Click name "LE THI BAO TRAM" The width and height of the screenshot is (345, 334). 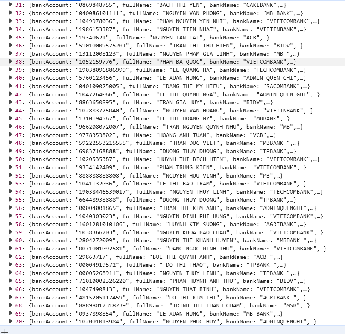pos(184,184)
